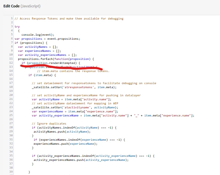Click 'propositions.forEach(function(proposition)' on line 11

coord(54,59)
